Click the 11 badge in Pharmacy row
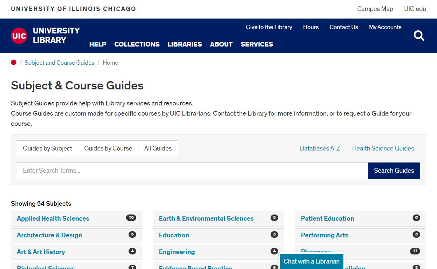The height and width of the screenshot is (269, 437). tap(415, 251)
